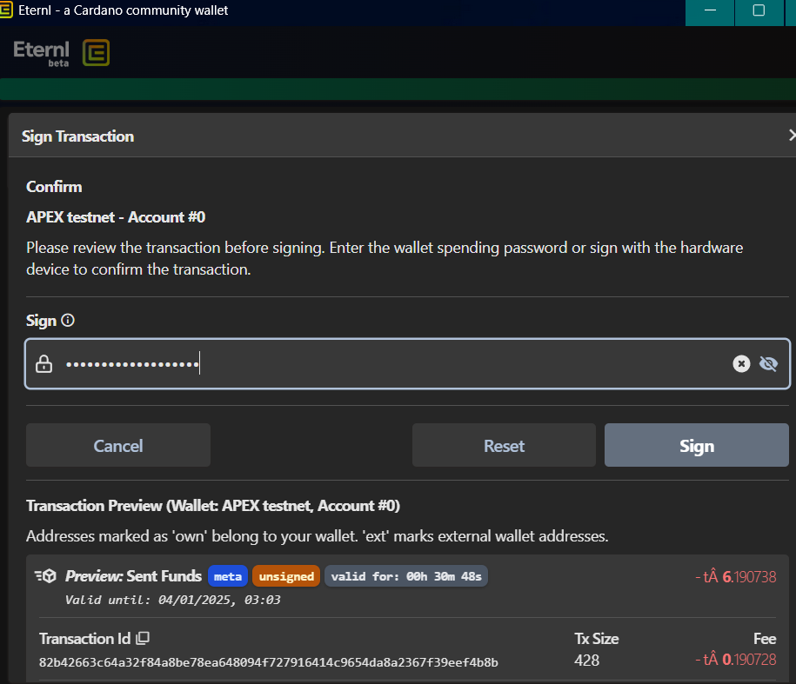Click the Sign button

(697, 445)
